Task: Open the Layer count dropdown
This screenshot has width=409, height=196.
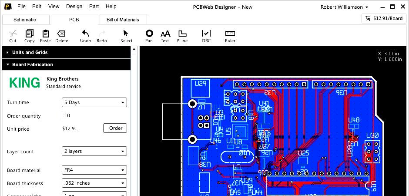Action: click(94, 152)
